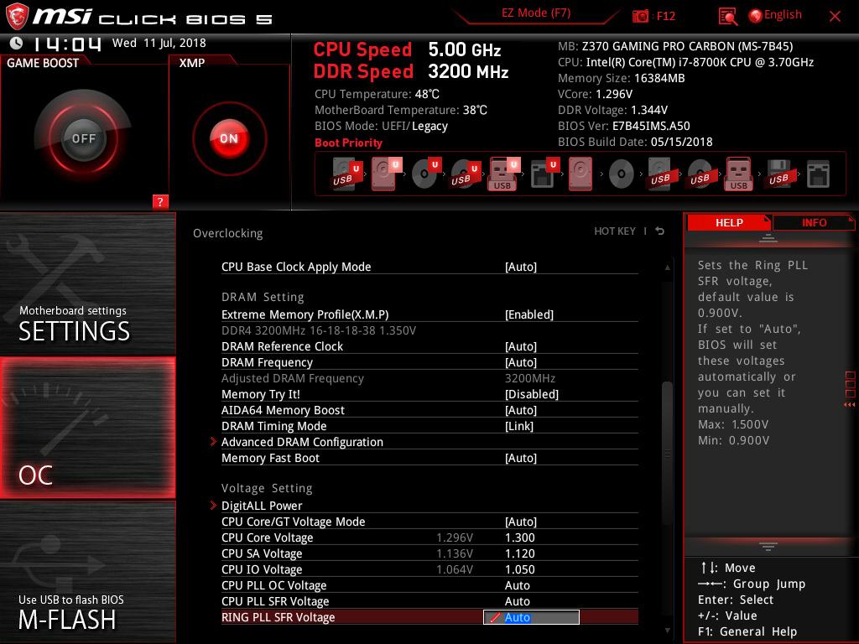Click the HOT KEY label

615,231
